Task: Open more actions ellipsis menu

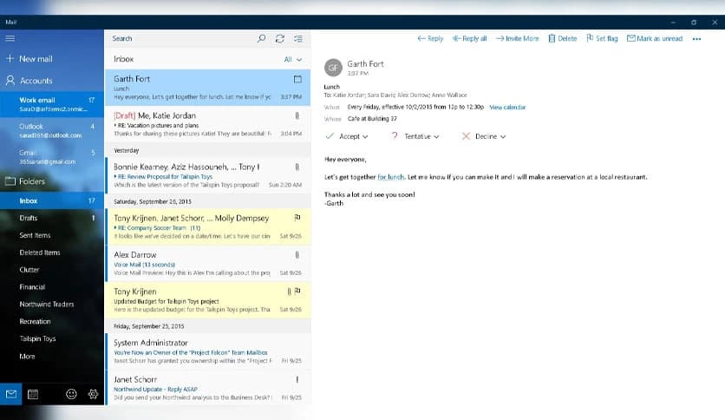Action: [x=696, y=39]
